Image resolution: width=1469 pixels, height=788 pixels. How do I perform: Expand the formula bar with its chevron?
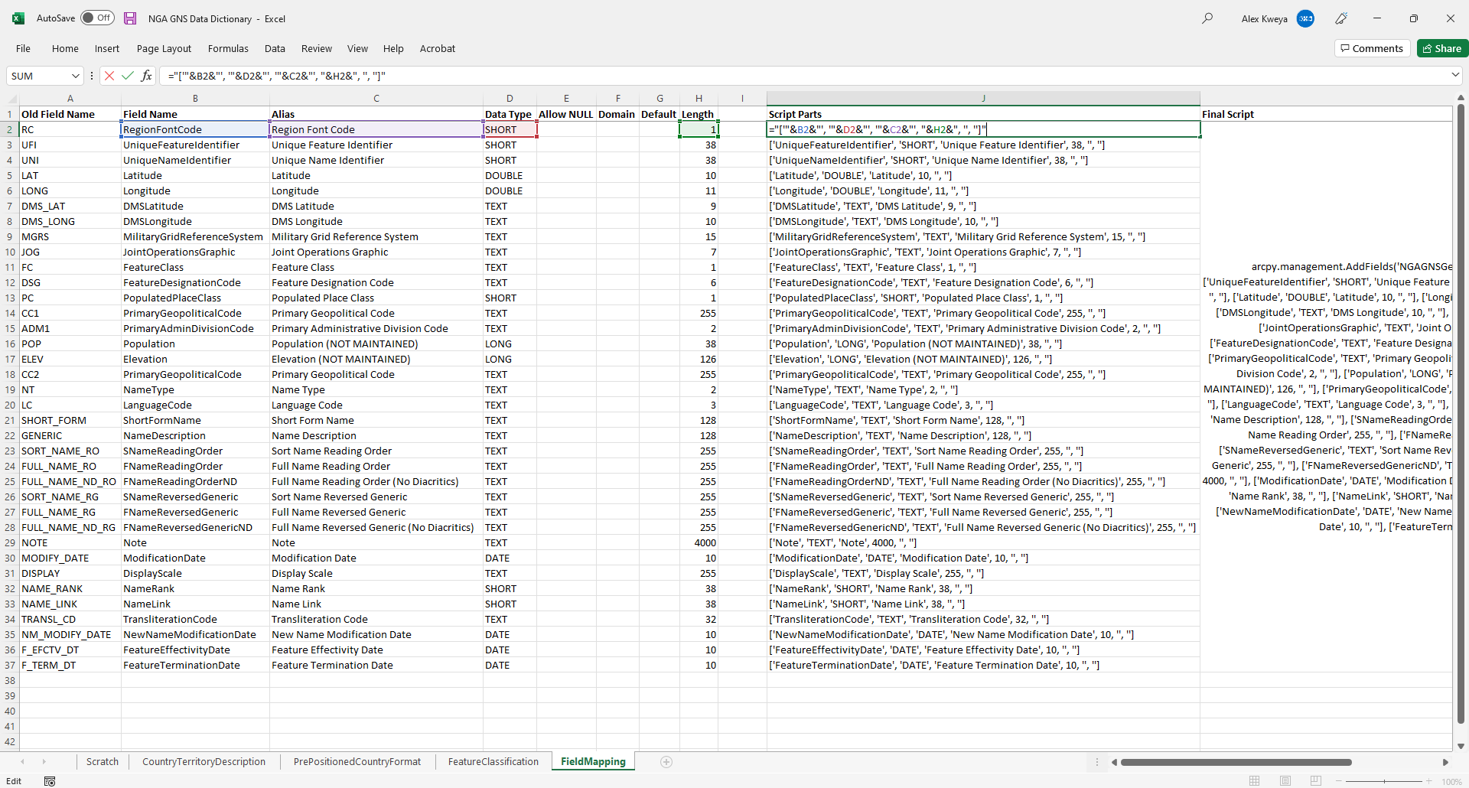click(x=1457, y=76)
